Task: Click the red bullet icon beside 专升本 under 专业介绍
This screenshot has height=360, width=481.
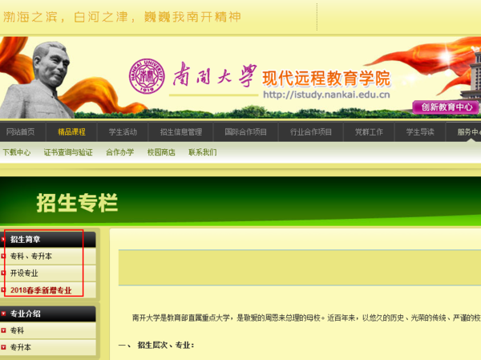Action: [3, 347]
